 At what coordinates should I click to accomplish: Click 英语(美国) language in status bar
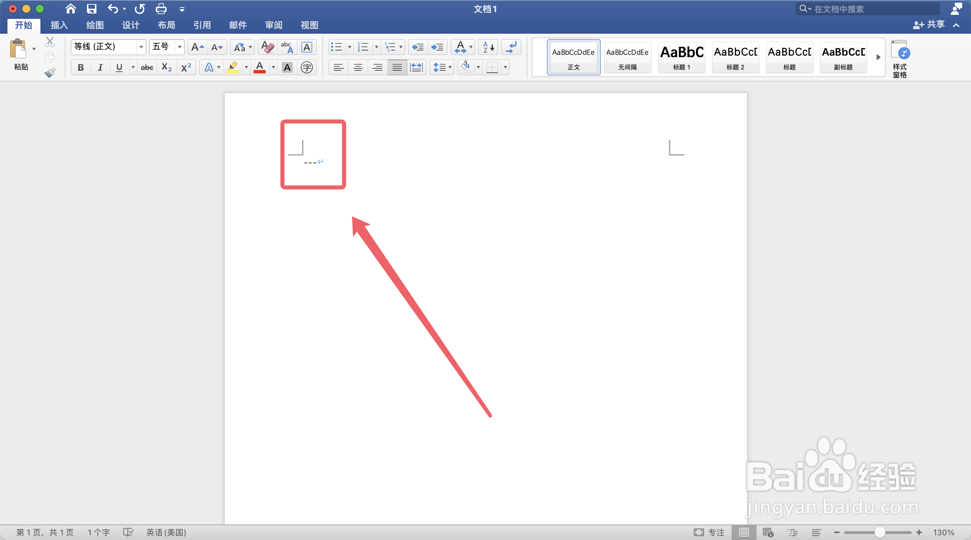(166, 532)
